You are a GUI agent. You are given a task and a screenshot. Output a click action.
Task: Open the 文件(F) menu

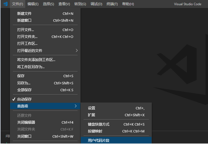[18, 4]
